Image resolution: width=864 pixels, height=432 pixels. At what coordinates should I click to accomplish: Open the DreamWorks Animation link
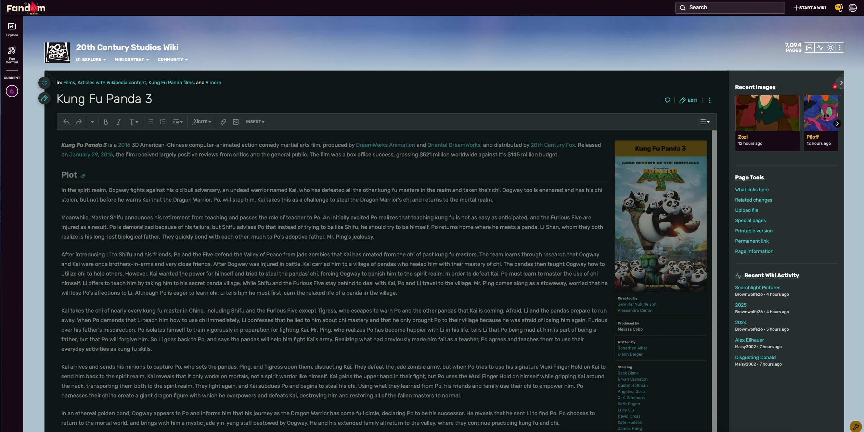(385, 145)
